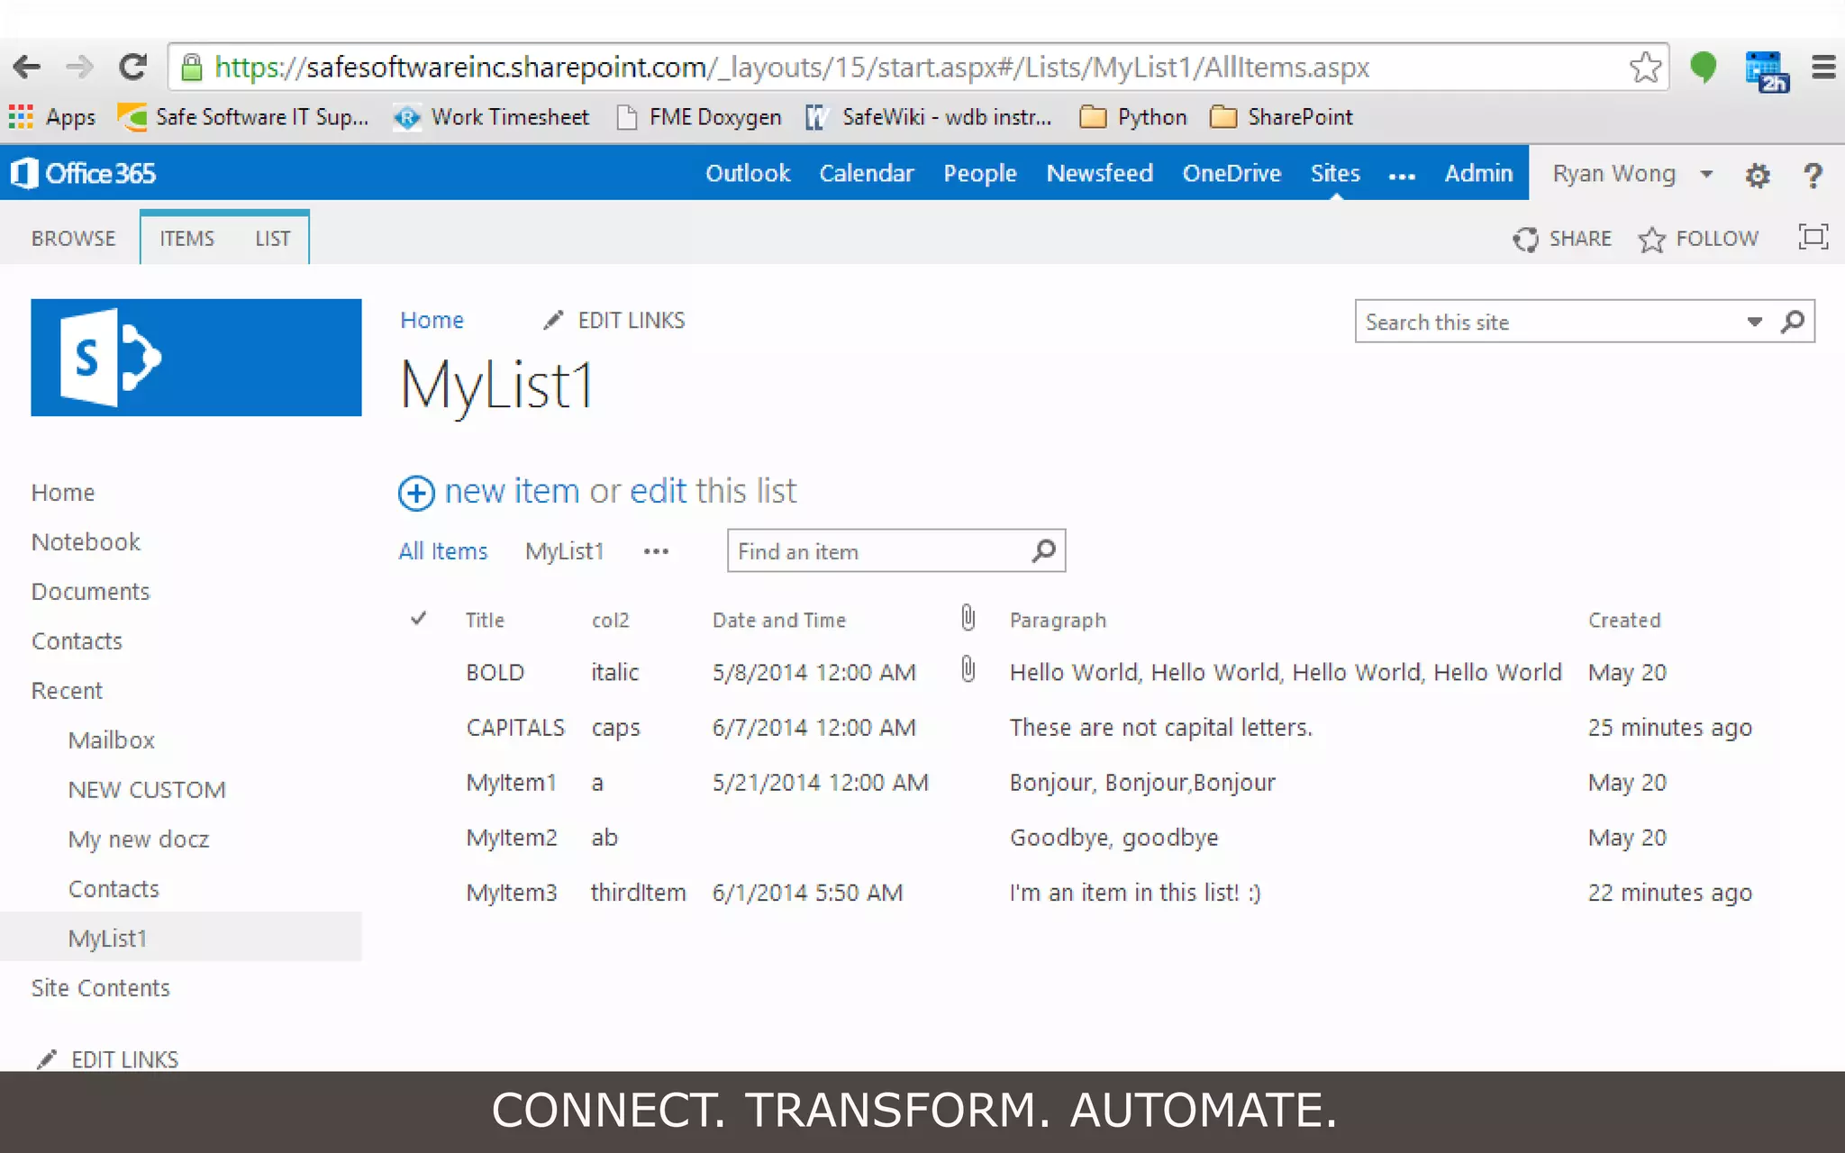Bookmark the page with the star icon
This screenshot has width=1845, height=1153.
1645,67
